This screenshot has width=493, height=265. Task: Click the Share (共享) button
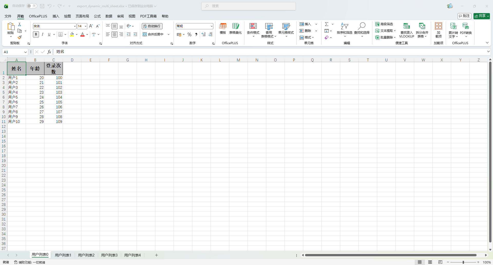pyautogui.click(x=481, y=16)
